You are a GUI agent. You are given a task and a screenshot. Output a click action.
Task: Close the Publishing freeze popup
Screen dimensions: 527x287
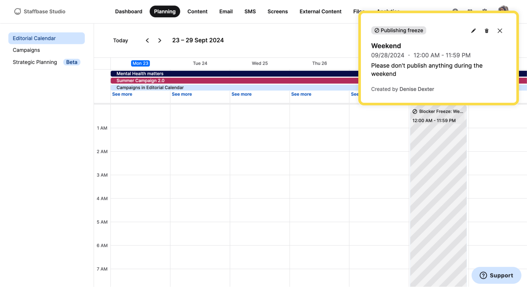[x=500, y=31]
